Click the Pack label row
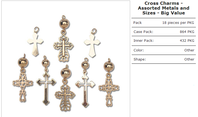 164,23
